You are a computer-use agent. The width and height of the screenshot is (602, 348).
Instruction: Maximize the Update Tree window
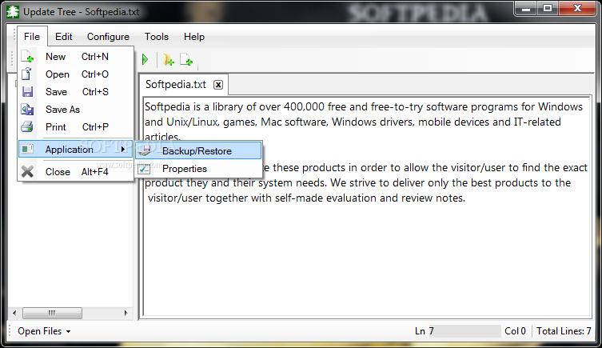548,9
